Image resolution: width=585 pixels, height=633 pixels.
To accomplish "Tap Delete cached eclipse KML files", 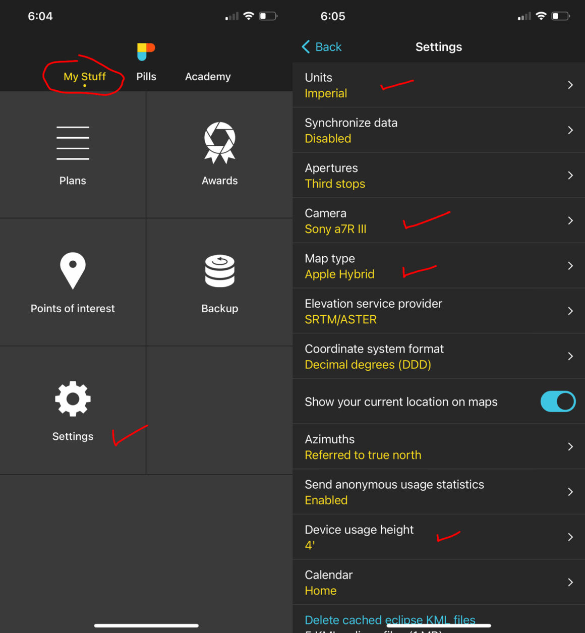I will click(x=390, y=619).
